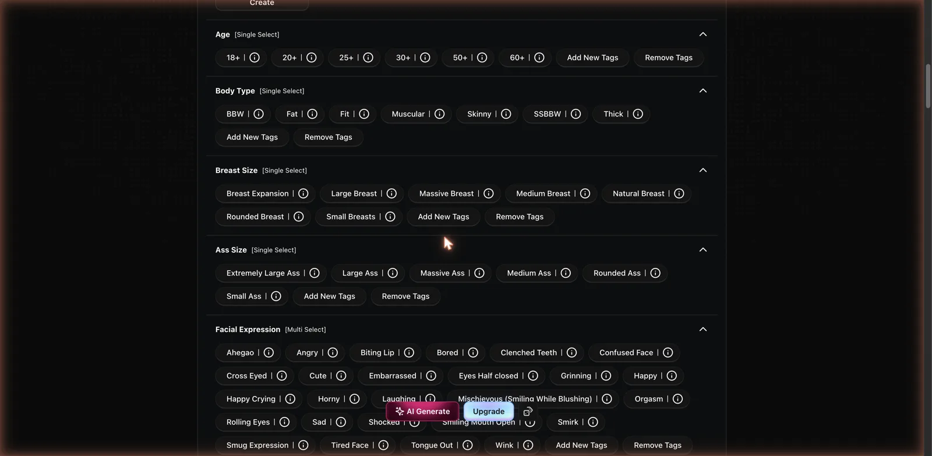This screenshot has height=456, width=932.
Task: Remove Tags under Facial Expression
Action: pyautogui.click(x=658, y=445)
